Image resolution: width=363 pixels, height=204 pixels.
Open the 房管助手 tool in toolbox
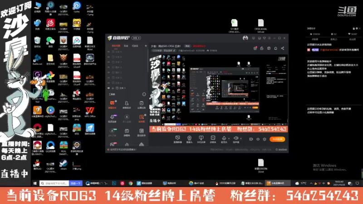pos(127,105)
